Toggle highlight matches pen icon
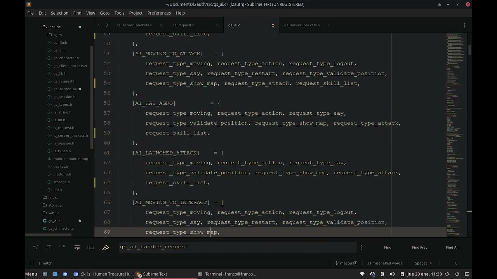Viewport: 497px width, 279px height. coord(106,247)
